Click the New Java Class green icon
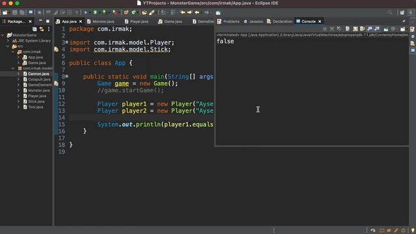416x234 pixels. (134, 12)
